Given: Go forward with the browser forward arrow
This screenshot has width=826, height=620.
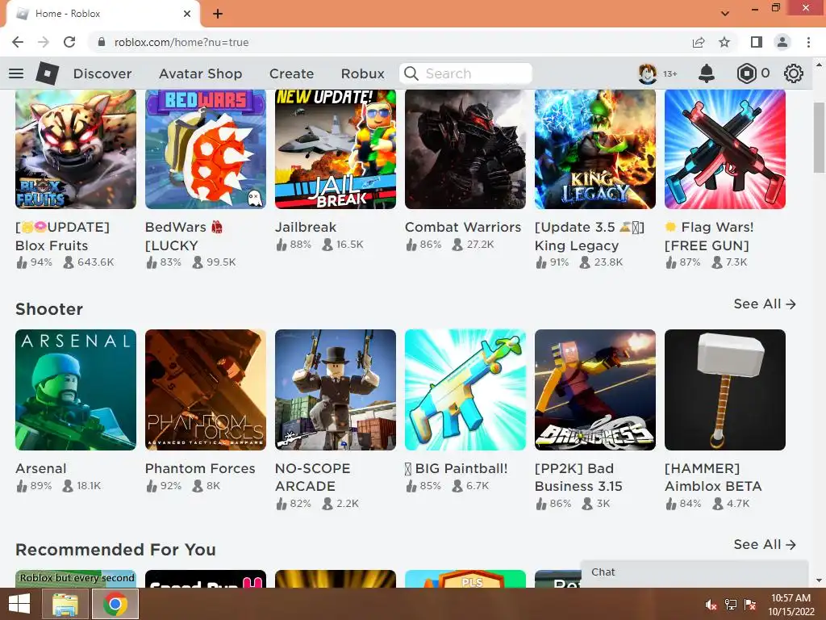Looking at the screenshot, I should (44, 42).
